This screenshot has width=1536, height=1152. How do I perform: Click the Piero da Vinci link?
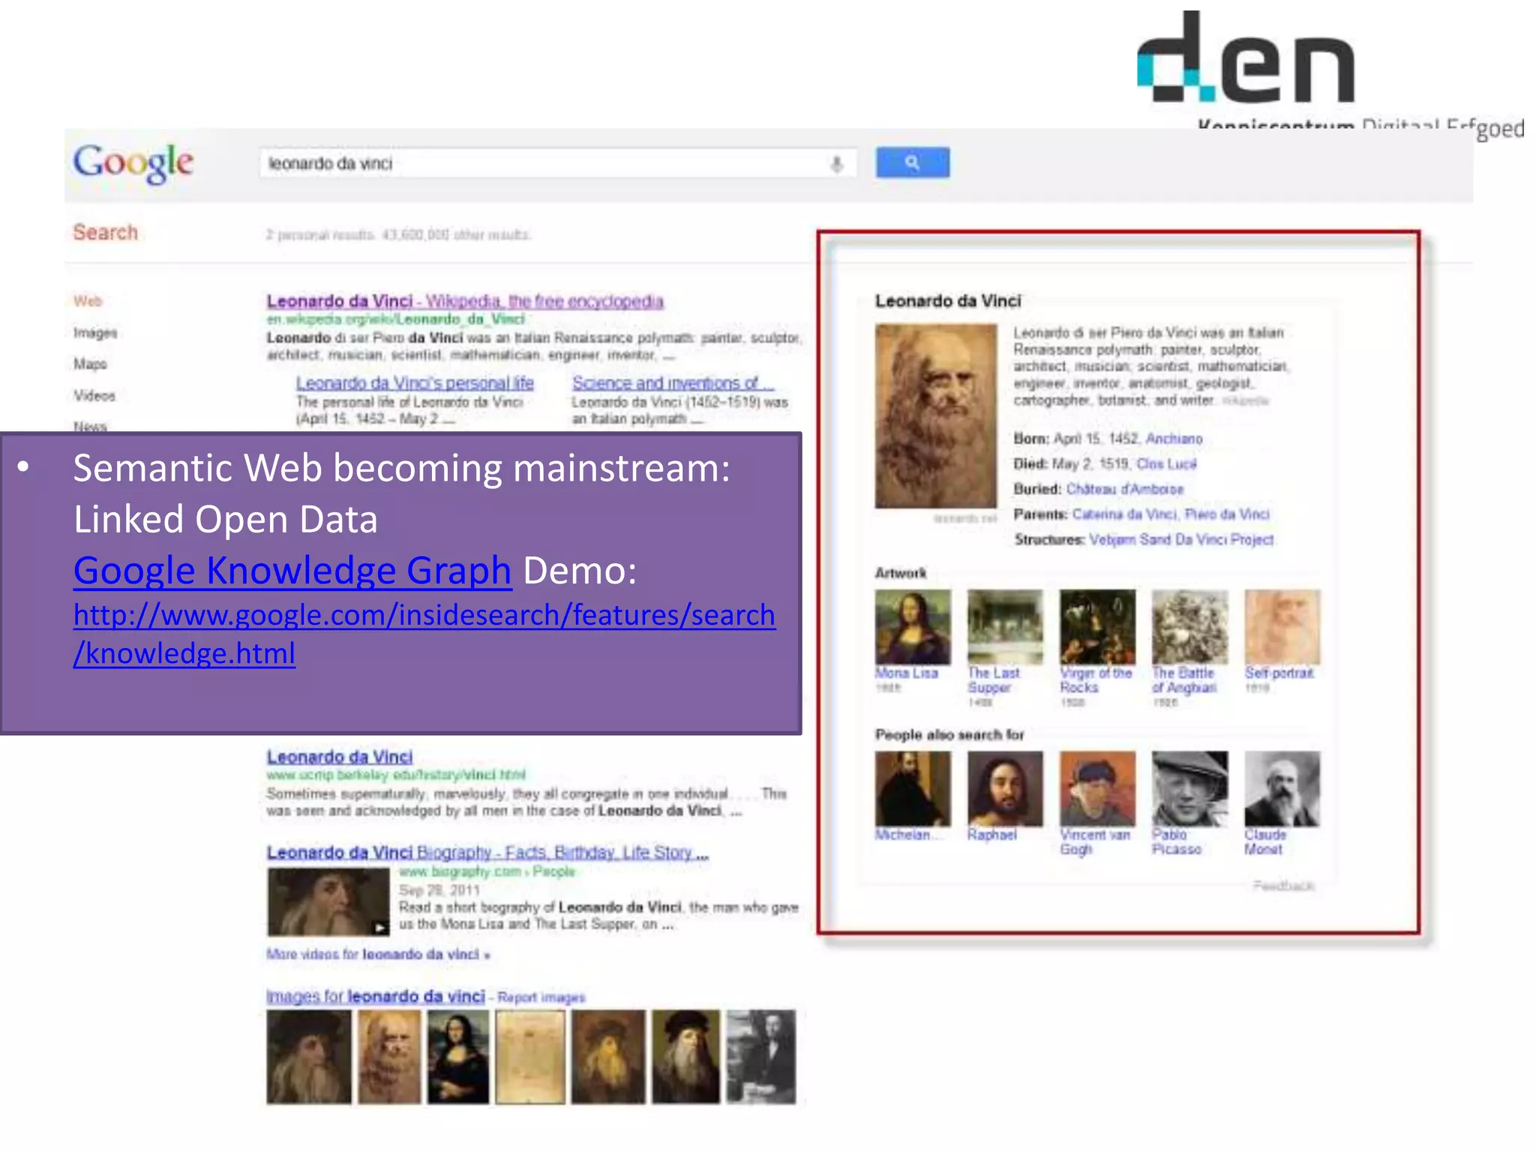point(1227,514)
